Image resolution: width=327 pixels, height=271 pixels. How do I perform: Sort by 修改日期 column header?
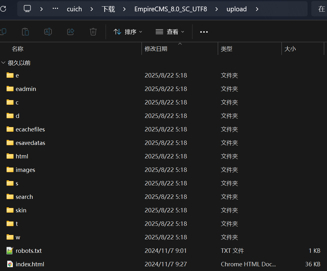pyautogui.click(x=156, y=49)
